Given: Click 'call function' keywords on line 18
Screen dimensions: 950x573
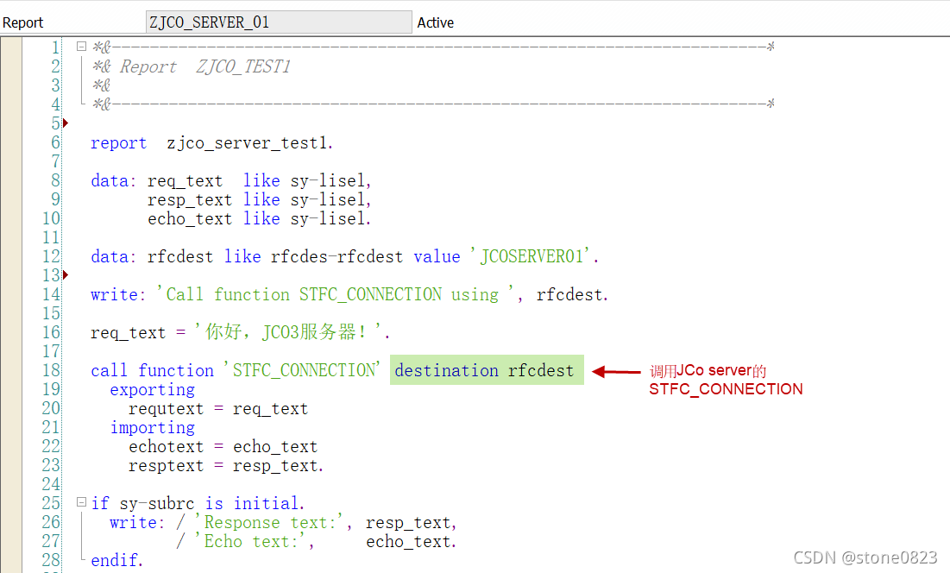Looking at the screenshot, I should (152, 370).
